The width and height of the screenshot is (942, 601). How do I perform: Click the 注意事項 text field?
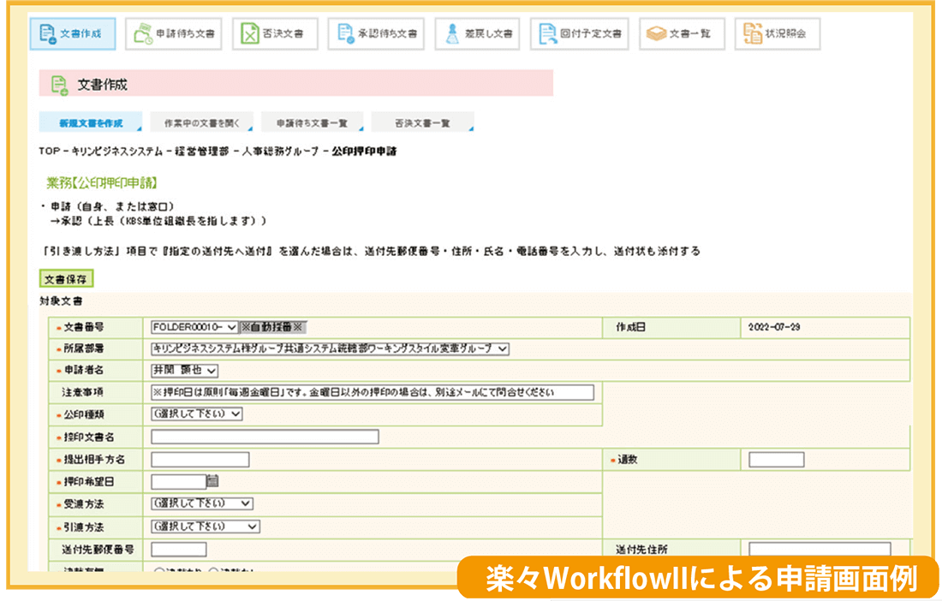373,393
